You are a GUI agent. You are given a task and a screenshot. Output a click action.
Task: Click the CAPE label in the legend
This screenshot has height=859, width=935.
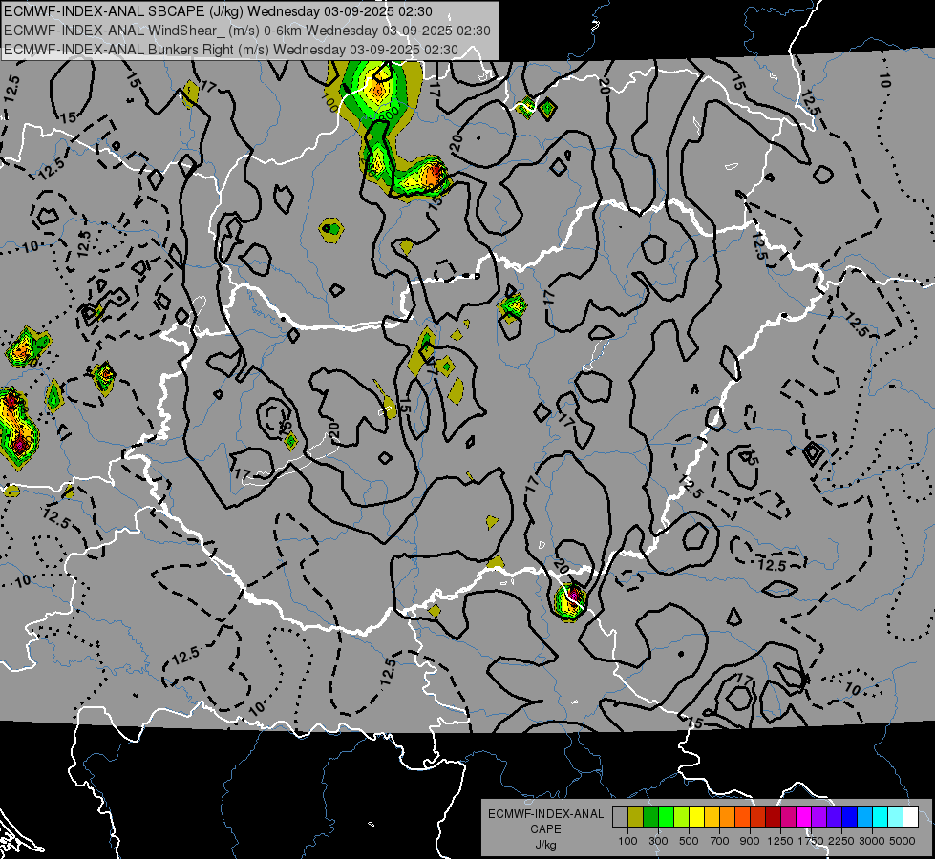pyautogui.click(x=545, y=829)
